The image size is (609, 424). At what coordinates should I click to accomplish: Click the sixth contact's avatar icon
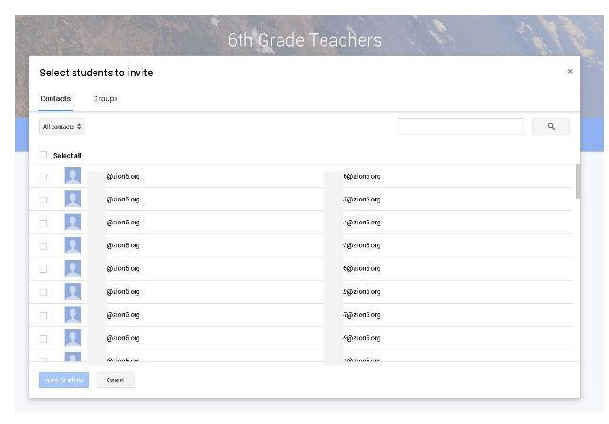click(73, 291)
